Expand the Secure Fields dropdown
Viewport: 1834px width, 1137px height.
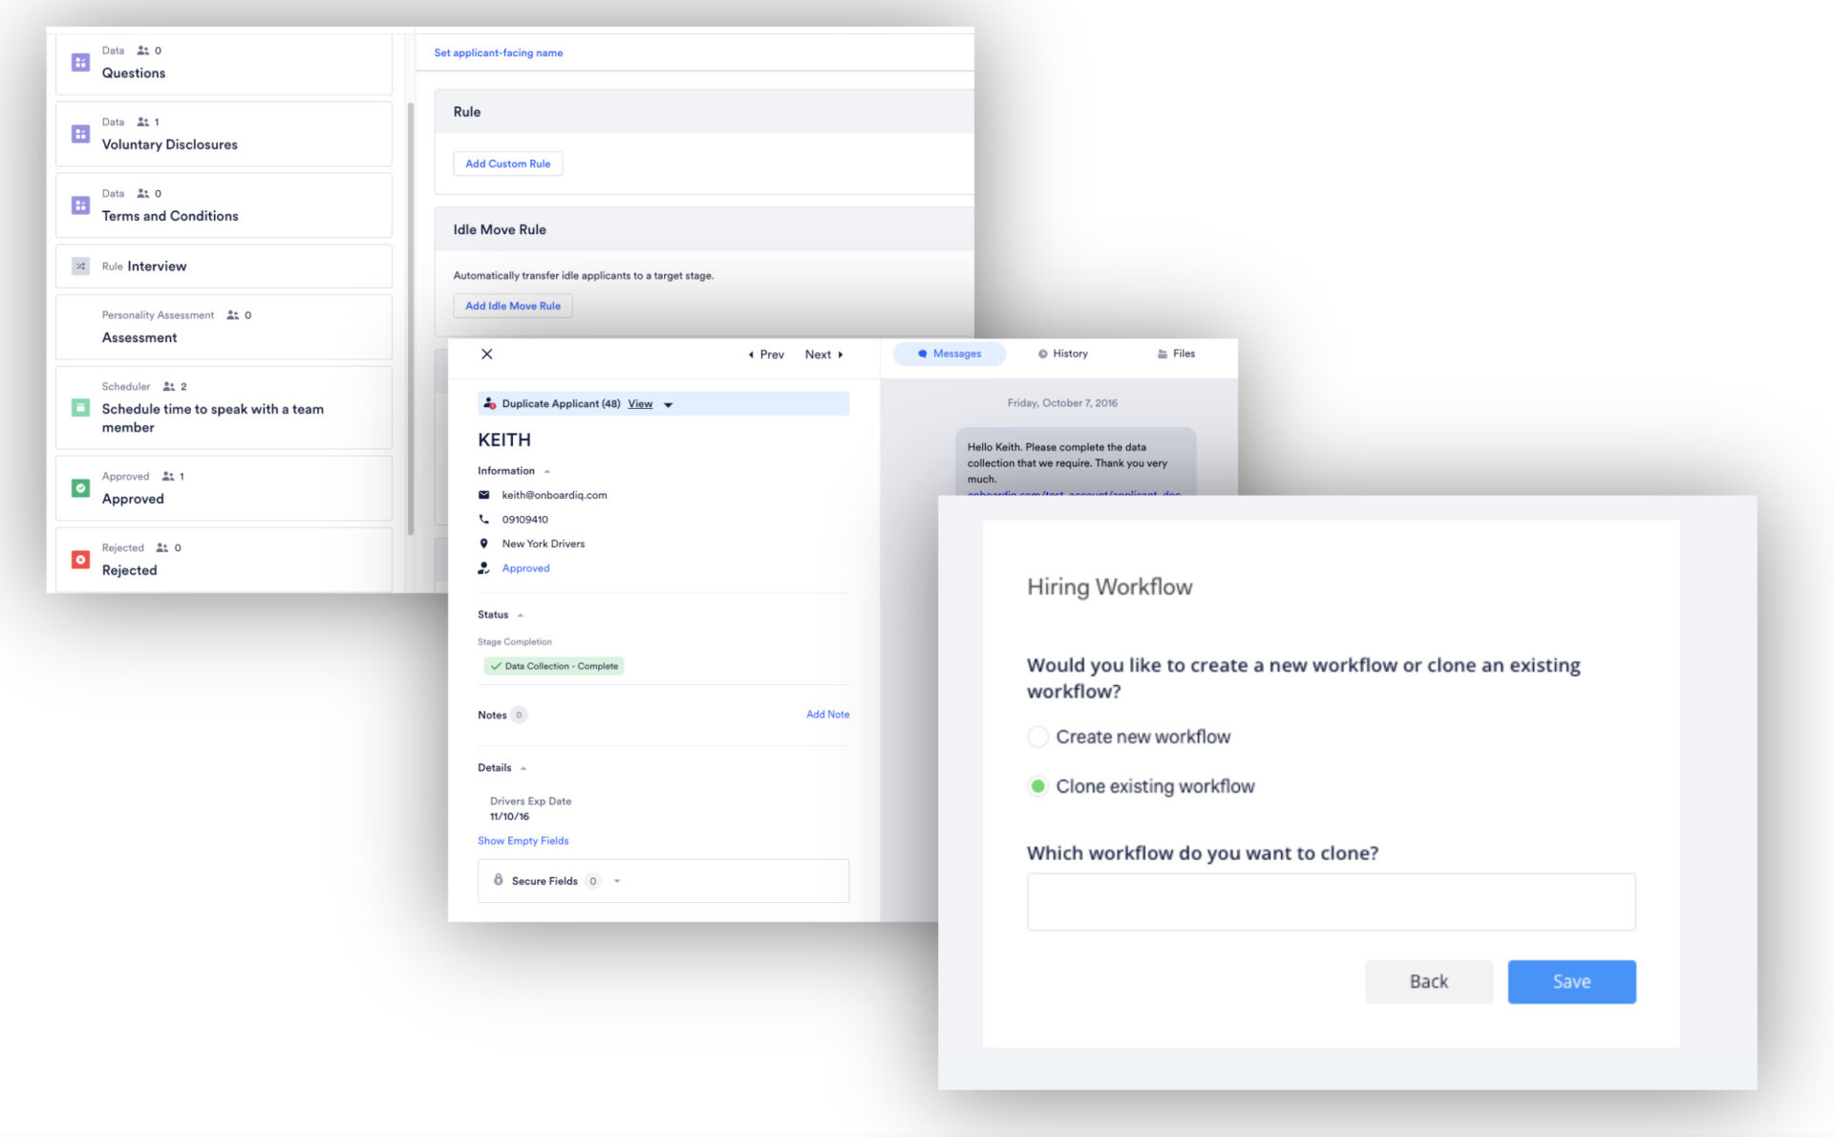click(x=617, y=881)
